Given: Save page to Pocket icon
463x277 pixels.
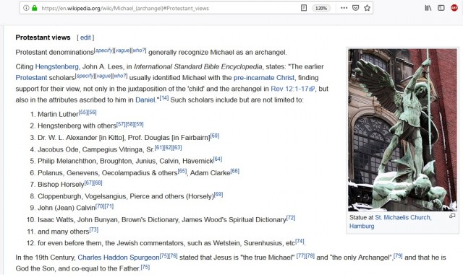Looking at the screenshot, I should tap(355, 8).
